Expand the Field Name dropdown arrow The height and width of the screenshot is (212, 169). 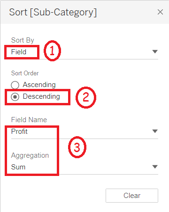[x=155, y=131]
